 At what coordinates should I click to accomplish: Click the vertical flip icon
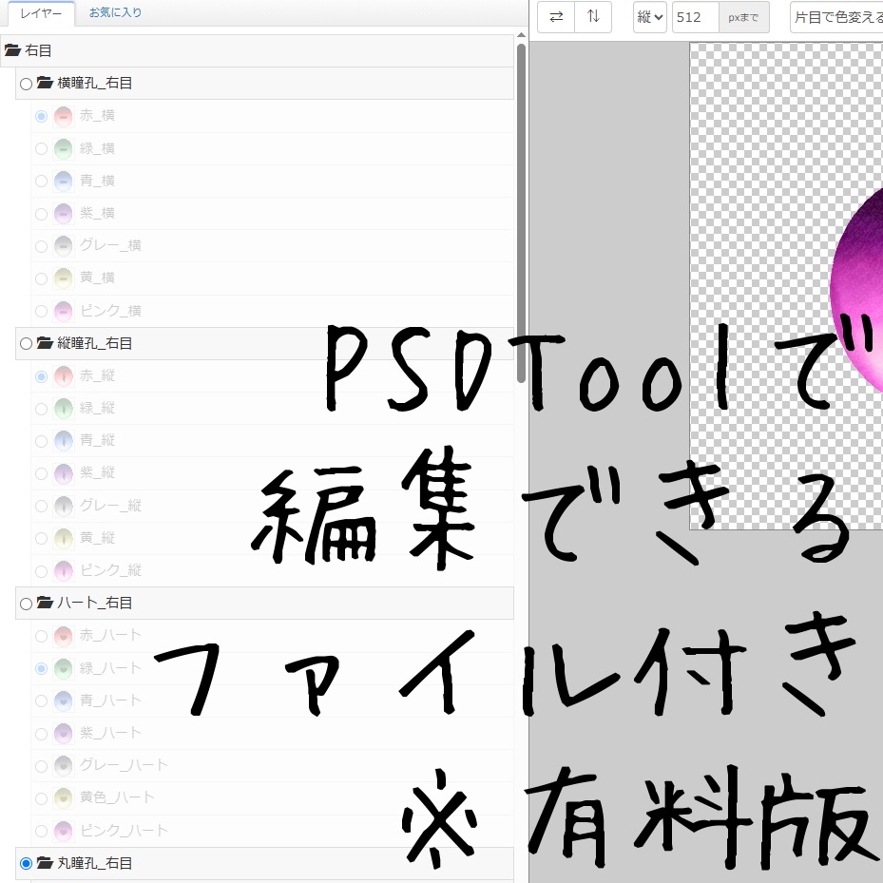593,17
